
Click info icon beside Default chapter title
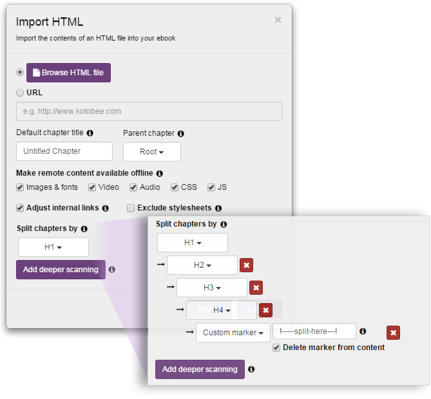90,133
